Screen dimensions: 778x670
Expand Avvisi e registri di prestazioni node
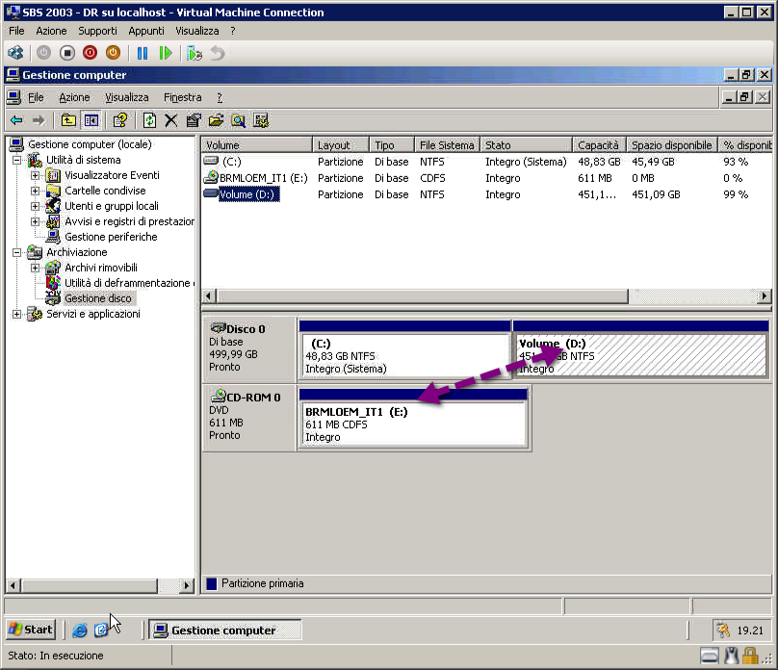tap(36, 221)
